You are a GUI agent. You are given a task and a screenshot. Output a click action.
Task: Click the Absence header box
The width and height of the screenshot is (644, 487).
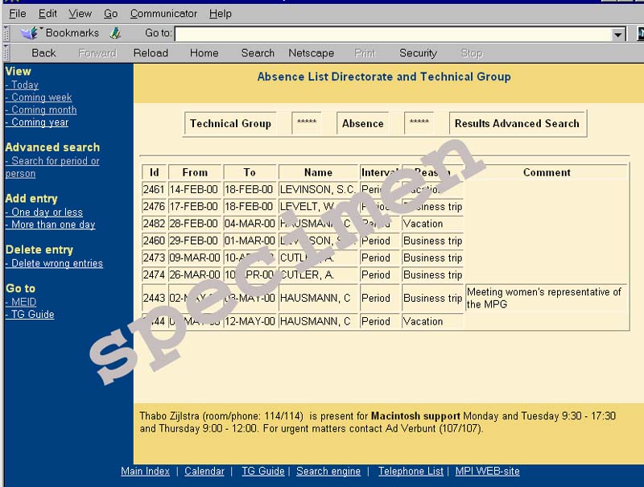363,123
